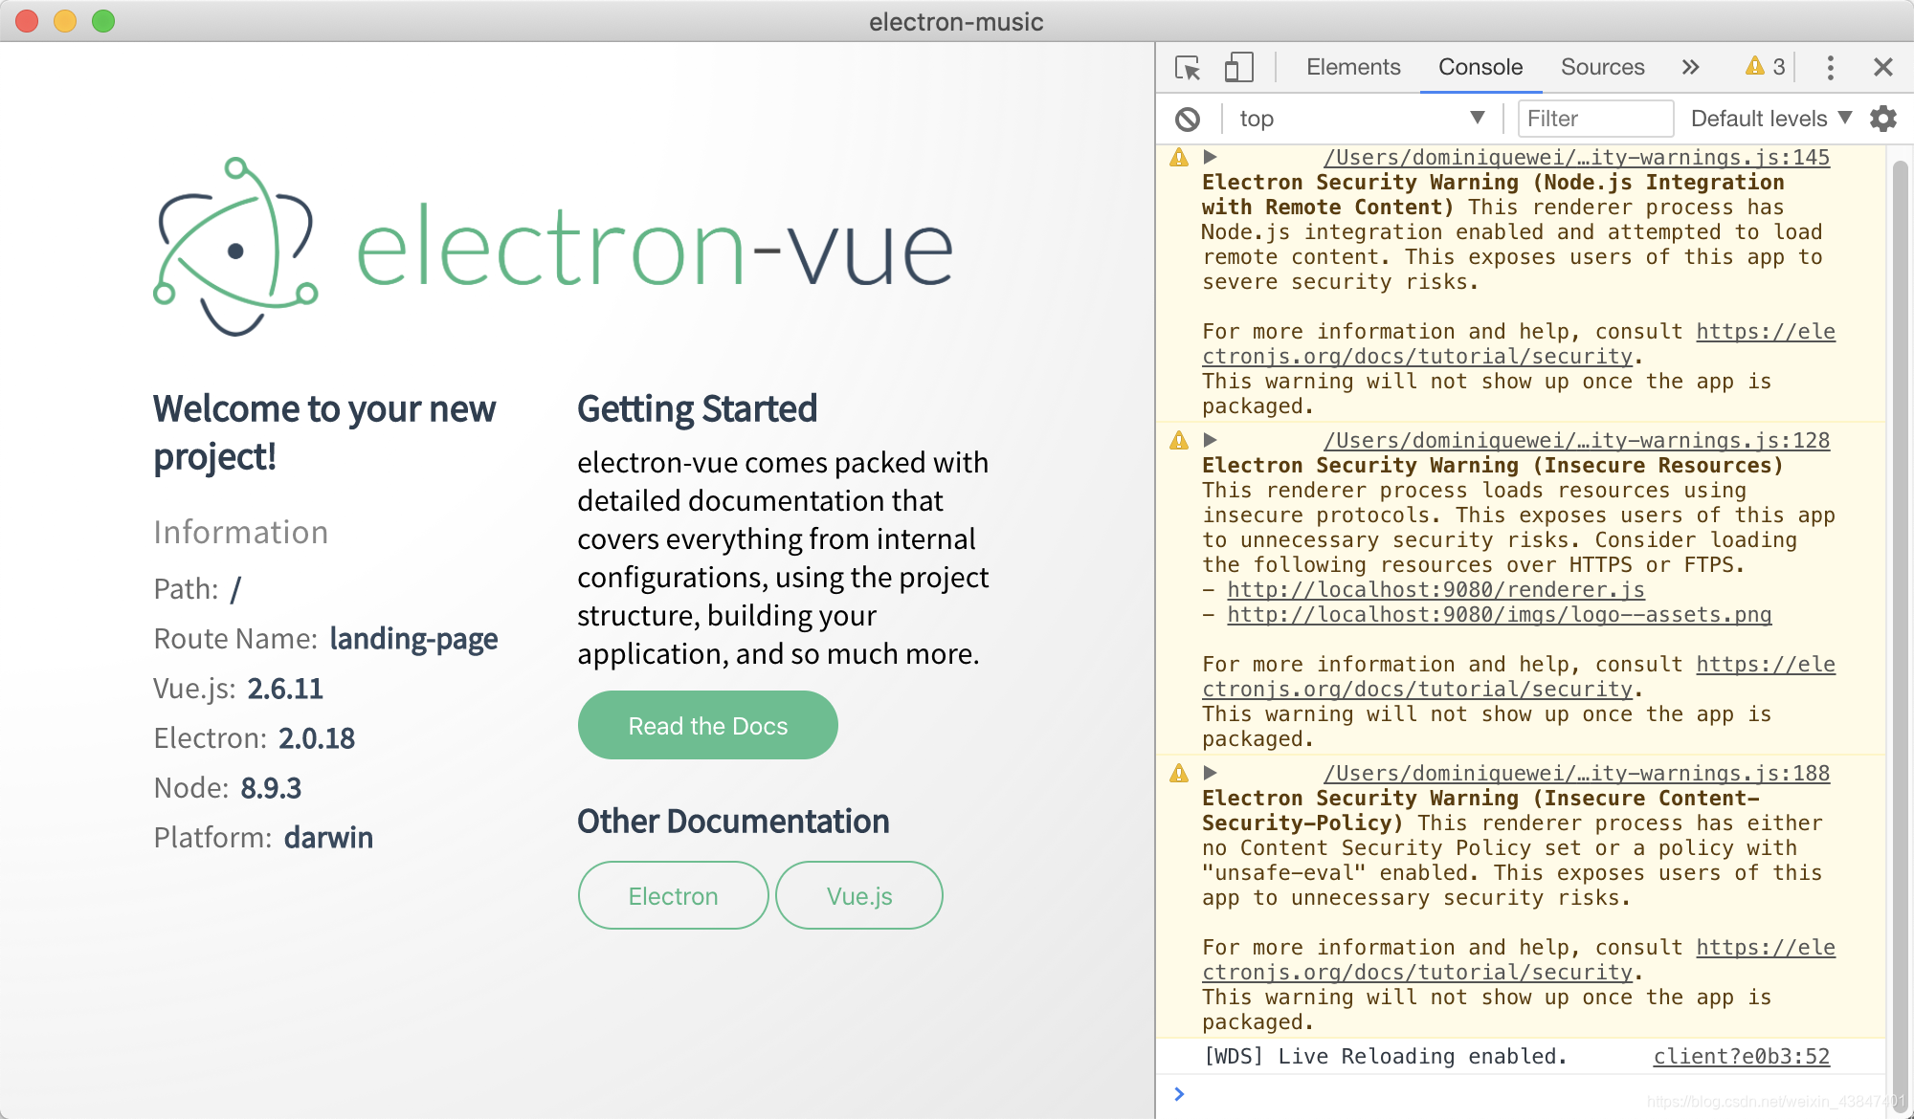Click the Path value slash
1914x1119 pixels.
235,588
